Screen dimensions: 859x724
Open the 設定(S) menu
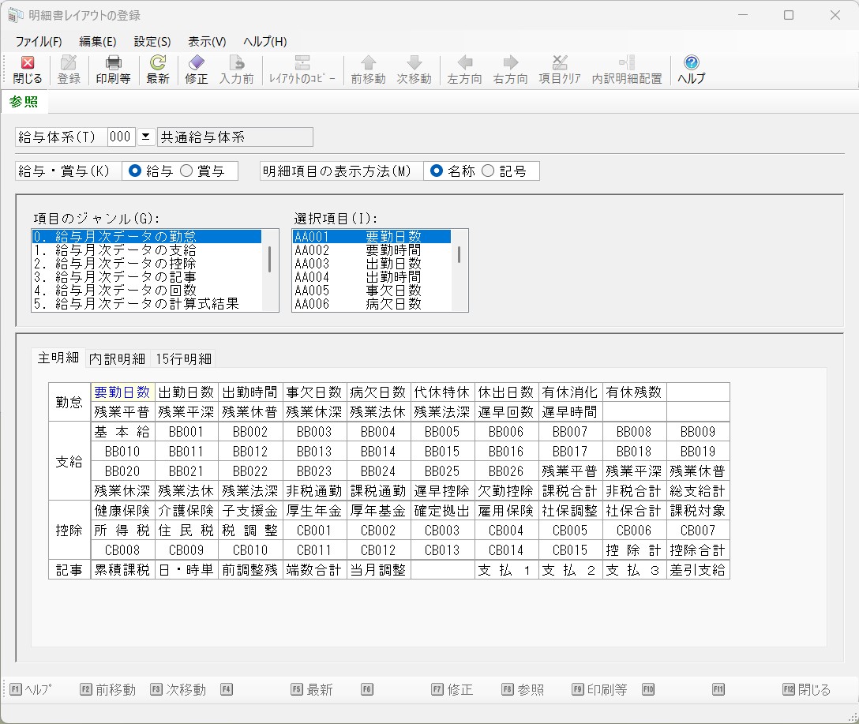152,42
